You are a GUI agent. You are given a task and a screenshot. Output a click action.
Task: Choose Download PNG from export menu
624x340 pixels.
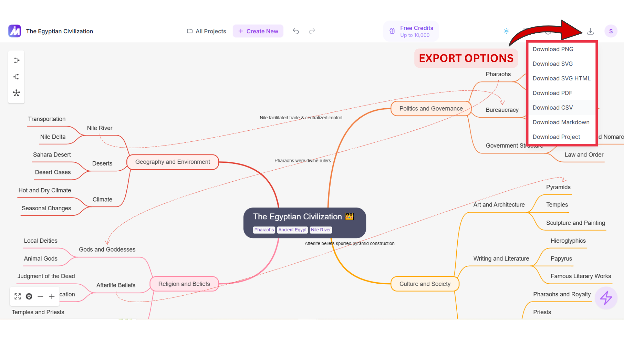pos(553,49)
